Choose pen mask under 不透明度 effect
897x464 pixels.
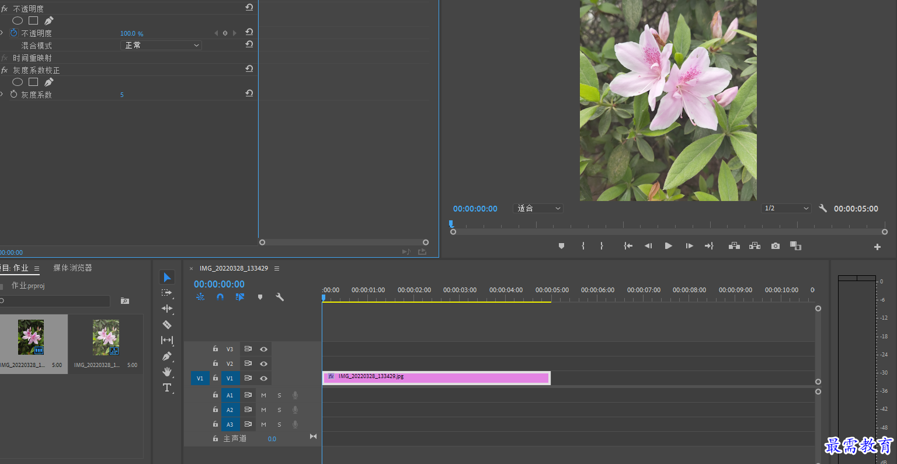coord(49,20)
